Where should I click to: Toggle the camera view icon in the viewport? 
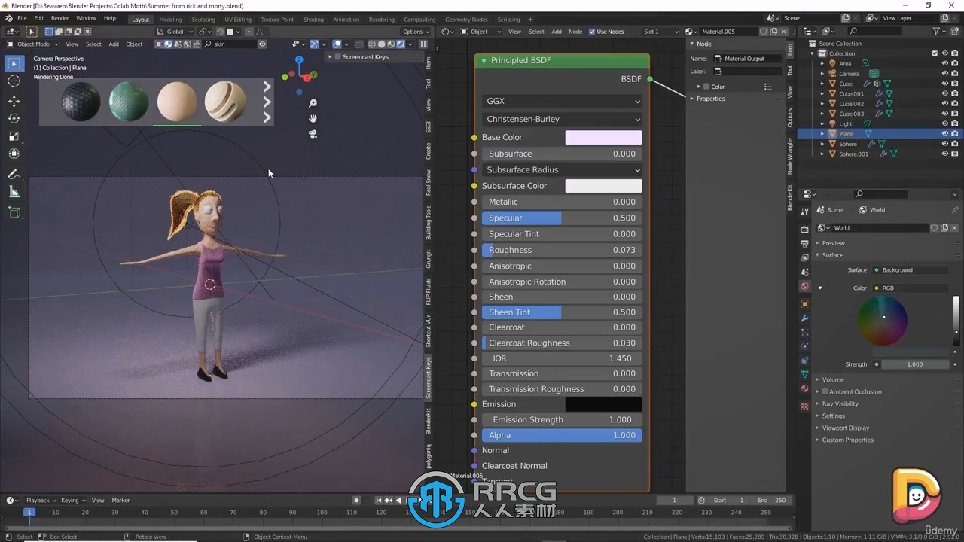313,134
